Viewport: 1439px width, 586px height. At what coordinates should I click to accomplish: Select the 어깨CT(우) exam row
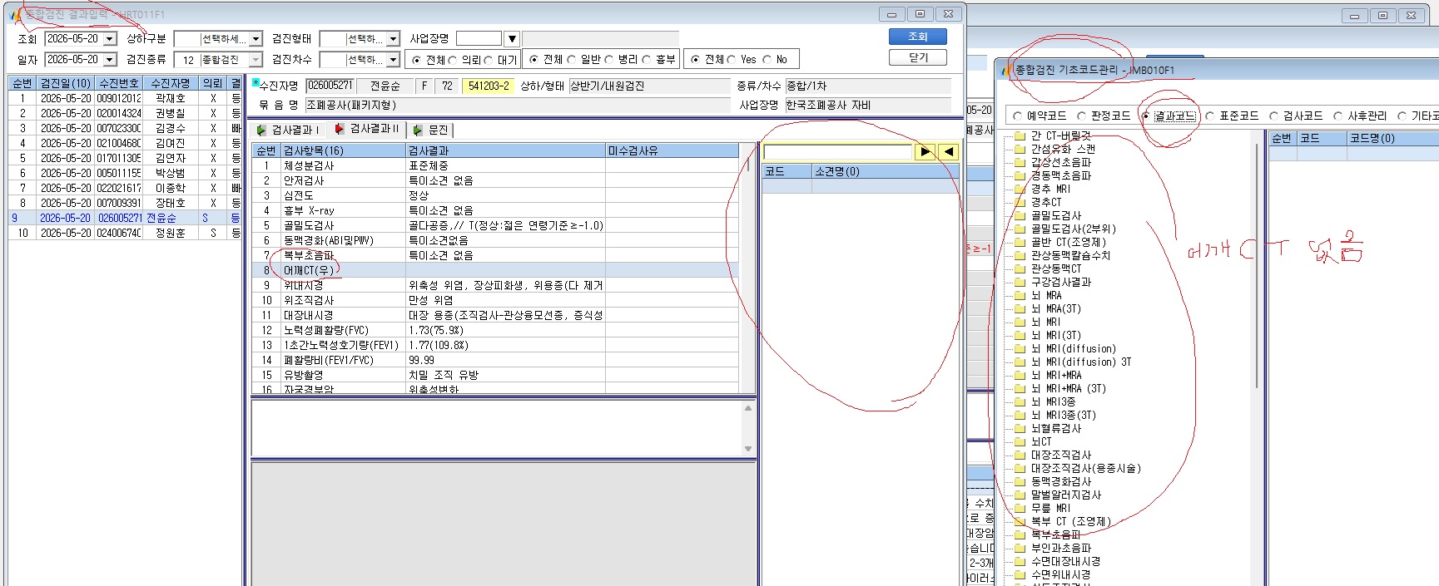pyautogui.click(x=495, y=270)
